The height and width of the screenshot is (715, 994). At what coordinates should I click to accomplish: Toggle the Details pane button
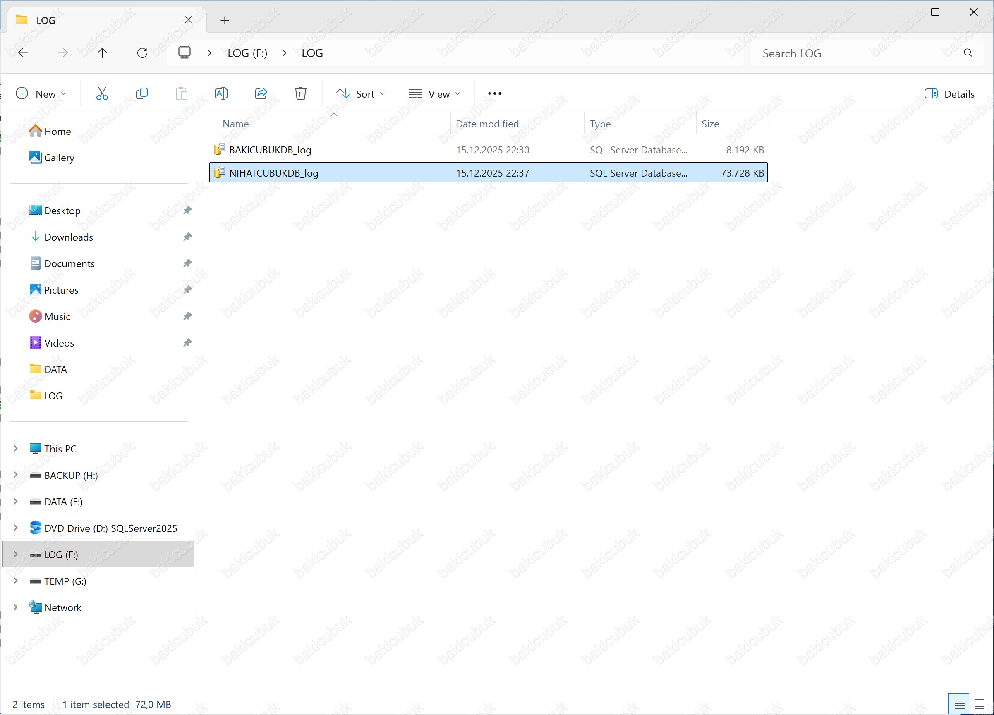[x=949, y=94]
